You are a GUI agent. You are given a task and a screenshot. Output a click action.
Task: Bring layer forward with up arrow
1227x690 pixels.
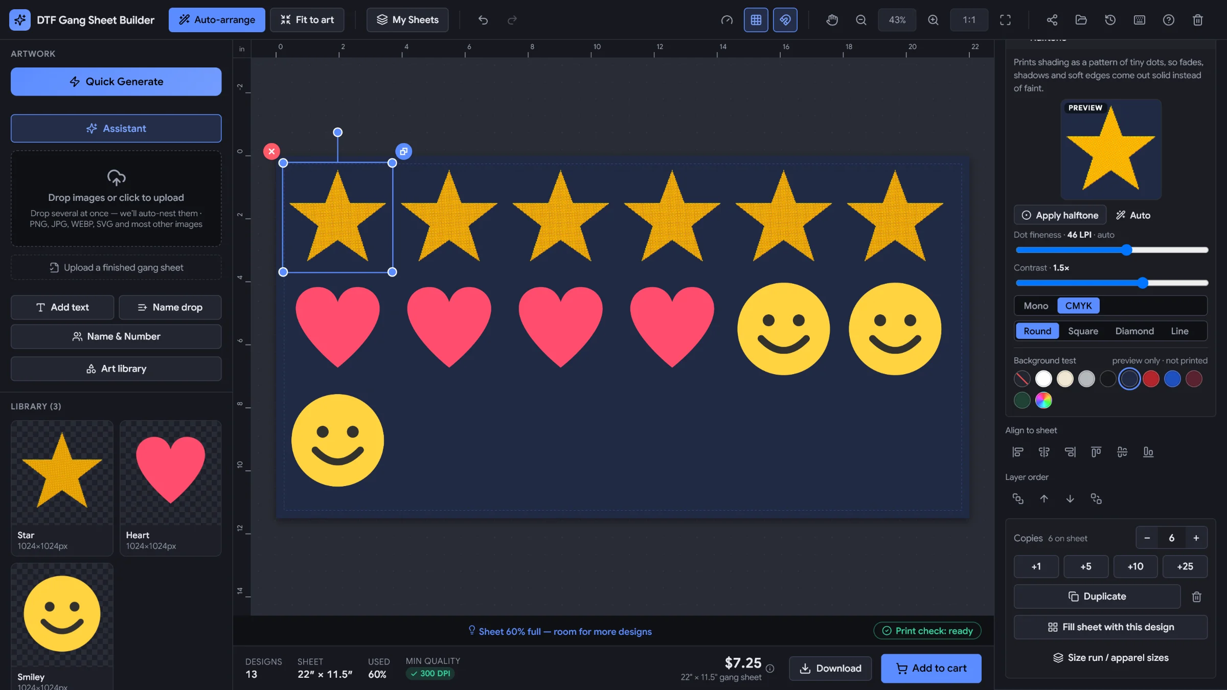[x=1043, y=498]
